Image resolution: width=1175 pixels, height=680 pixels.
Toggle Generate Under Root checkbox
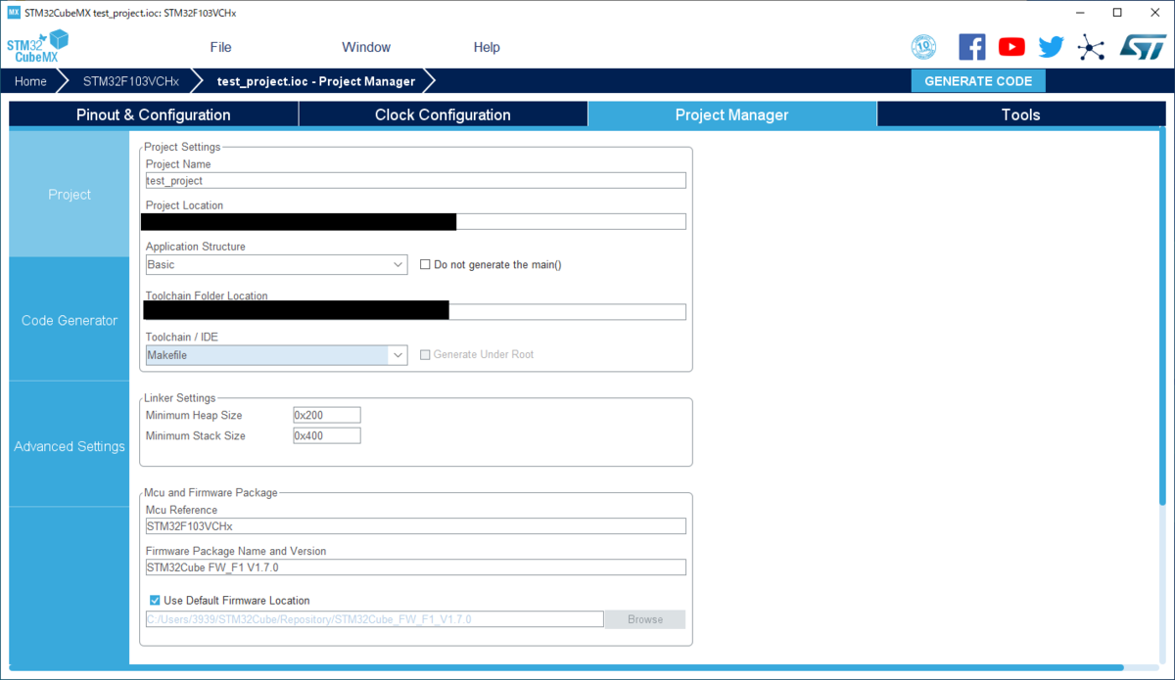pos(425,354)
